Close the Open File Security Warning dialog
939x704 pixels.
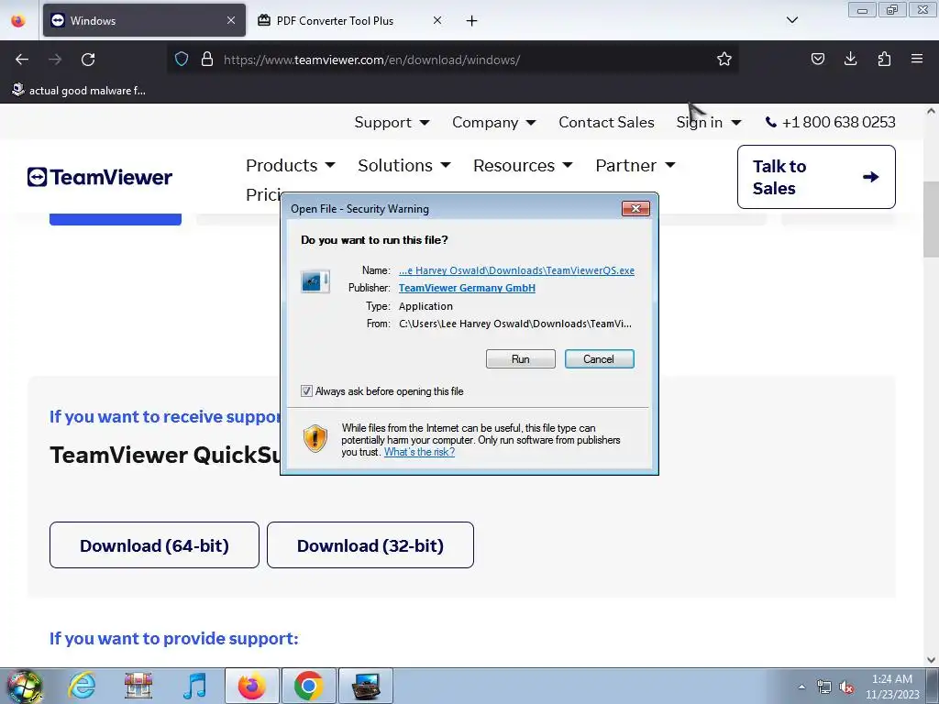635,208
